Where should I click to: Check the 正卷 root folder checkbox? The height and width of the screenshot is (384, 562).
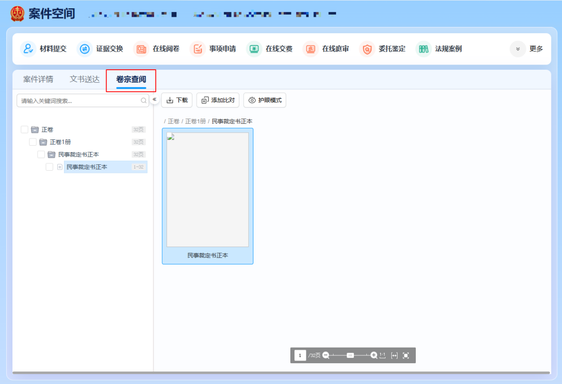24,130
